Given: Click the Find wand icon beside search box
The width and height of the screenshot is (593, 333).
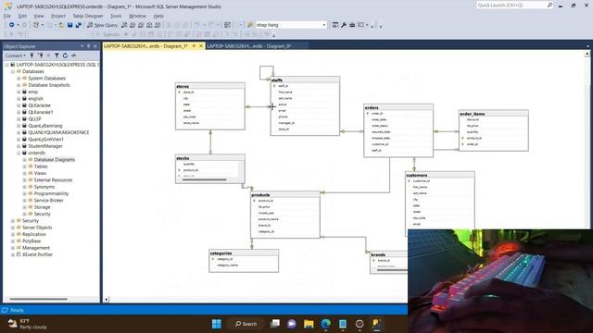Looking at the screenshot, I should (250, 25).
